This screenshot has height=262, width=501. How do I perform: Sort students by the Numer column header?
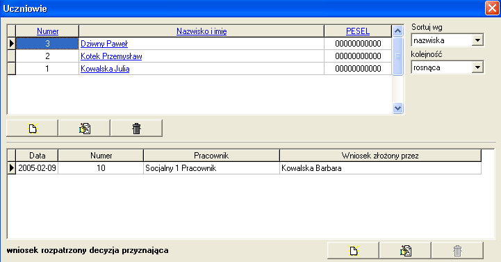point(48,31)
